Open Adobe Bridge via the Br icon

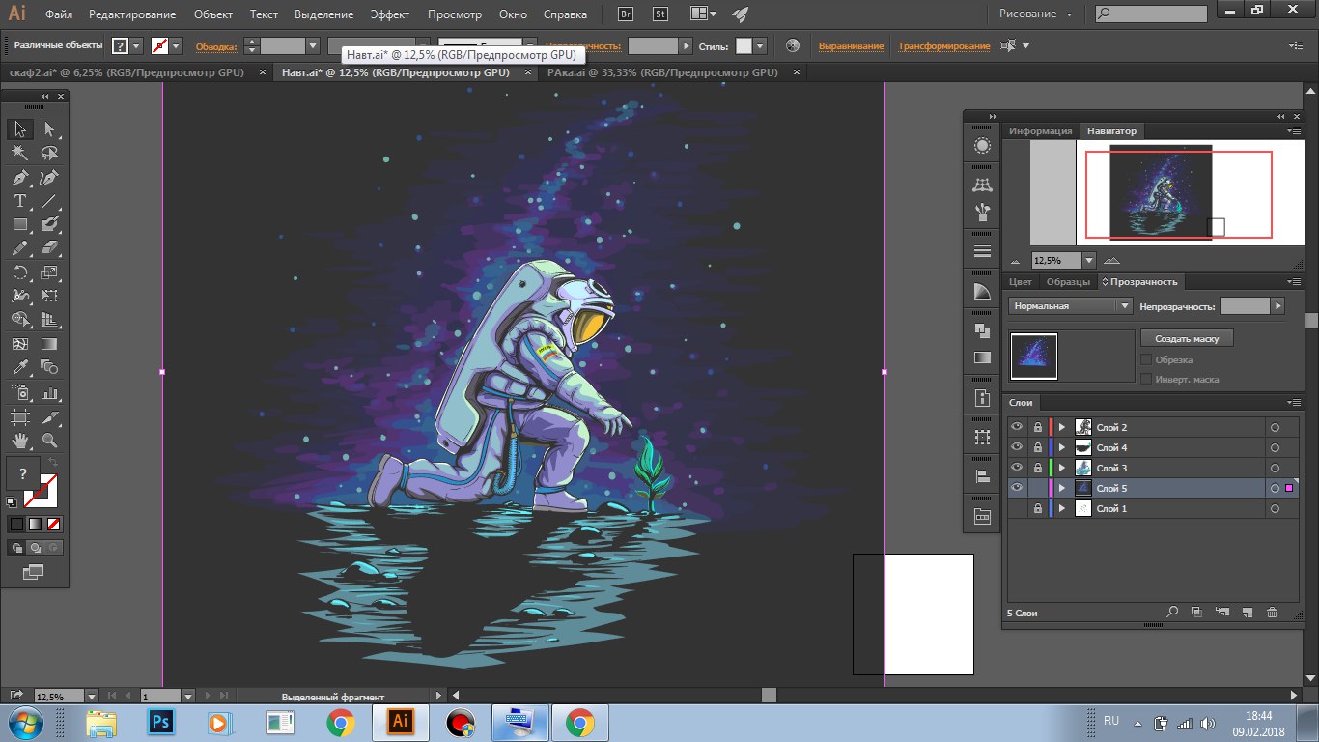(625, 14)
